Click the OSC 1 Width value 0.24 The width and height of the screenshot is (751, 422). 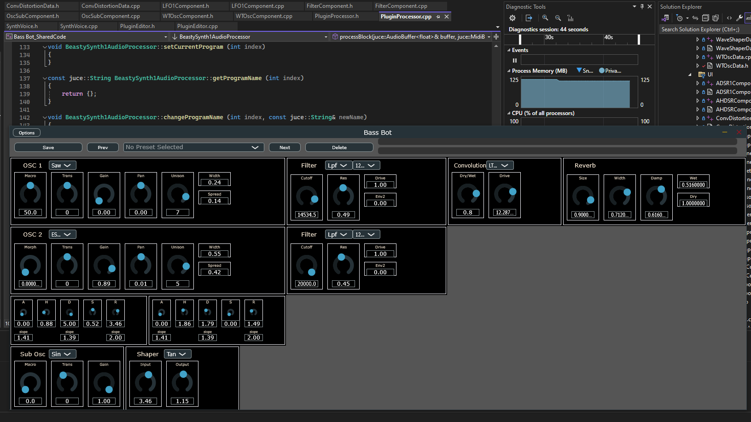tap(215, 183)
